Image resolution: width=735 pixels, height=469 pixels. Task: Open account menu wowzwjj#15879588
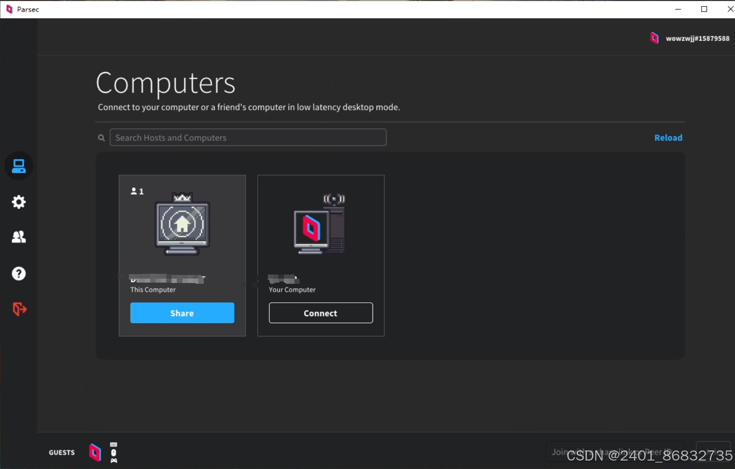click(x=698, y=39)
